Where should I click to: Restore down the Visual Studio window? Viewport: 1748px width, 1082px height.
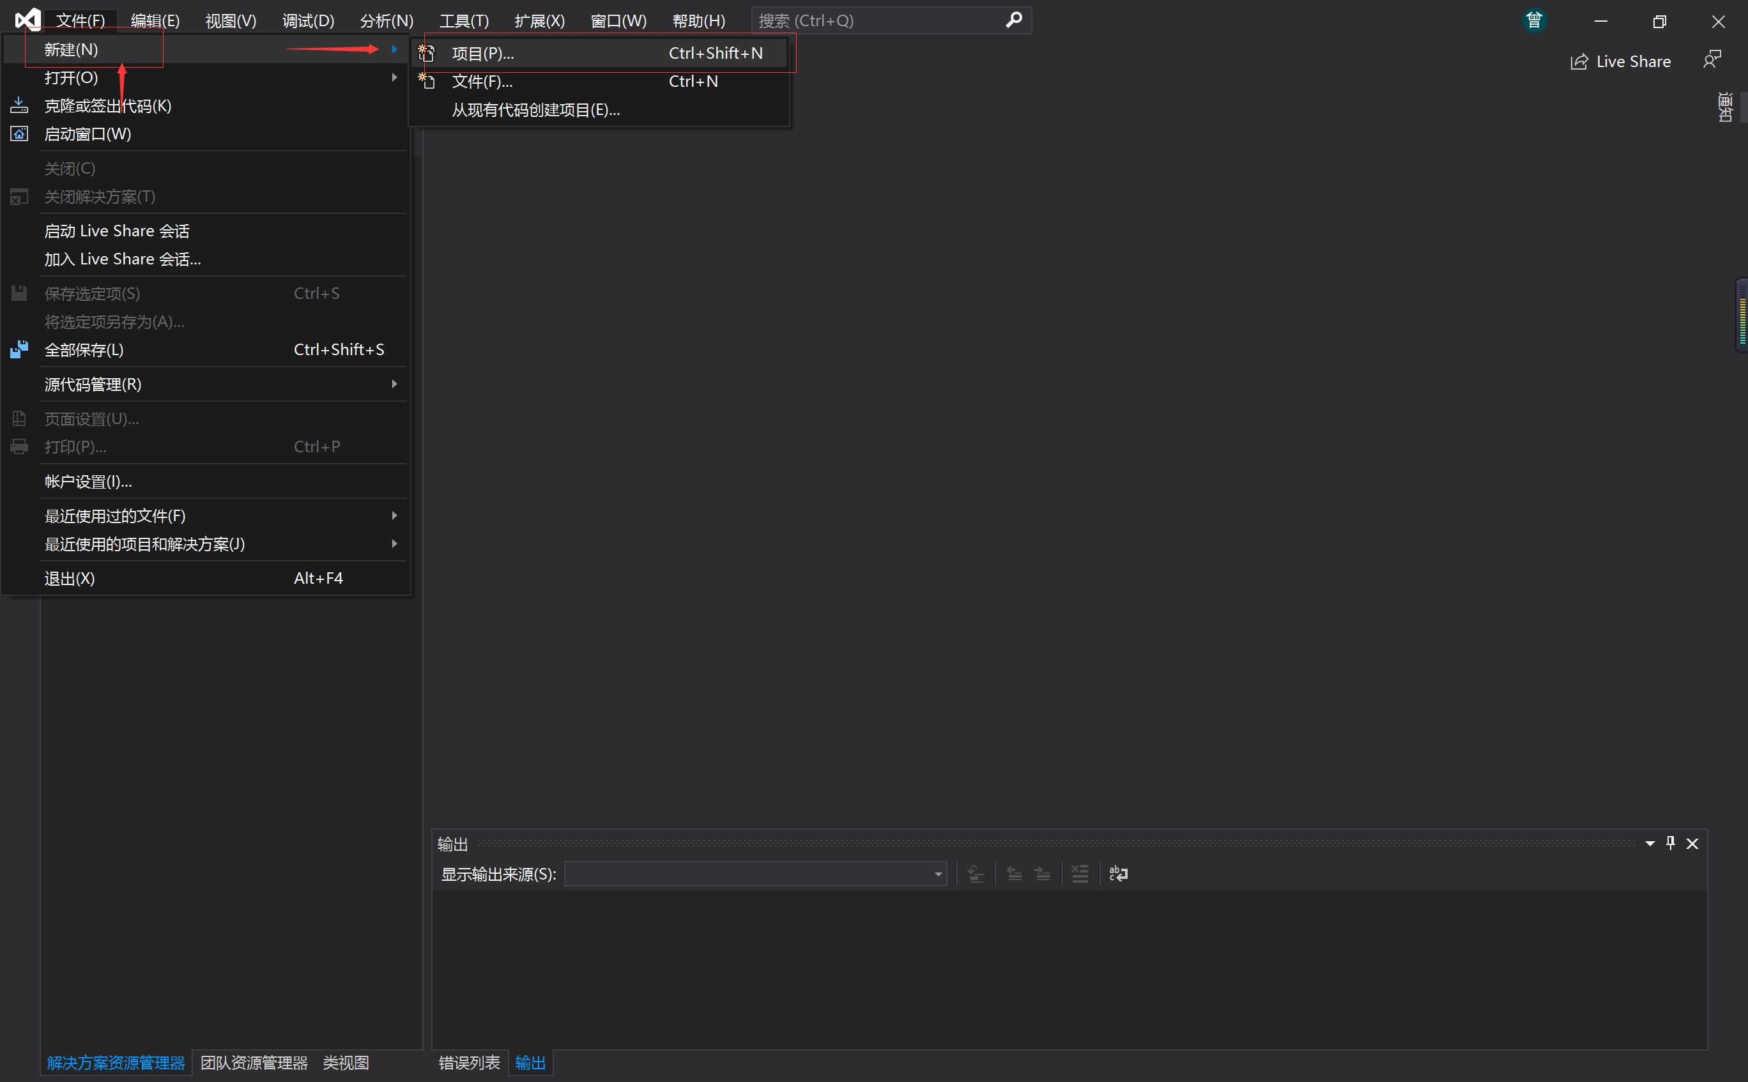1659,22
